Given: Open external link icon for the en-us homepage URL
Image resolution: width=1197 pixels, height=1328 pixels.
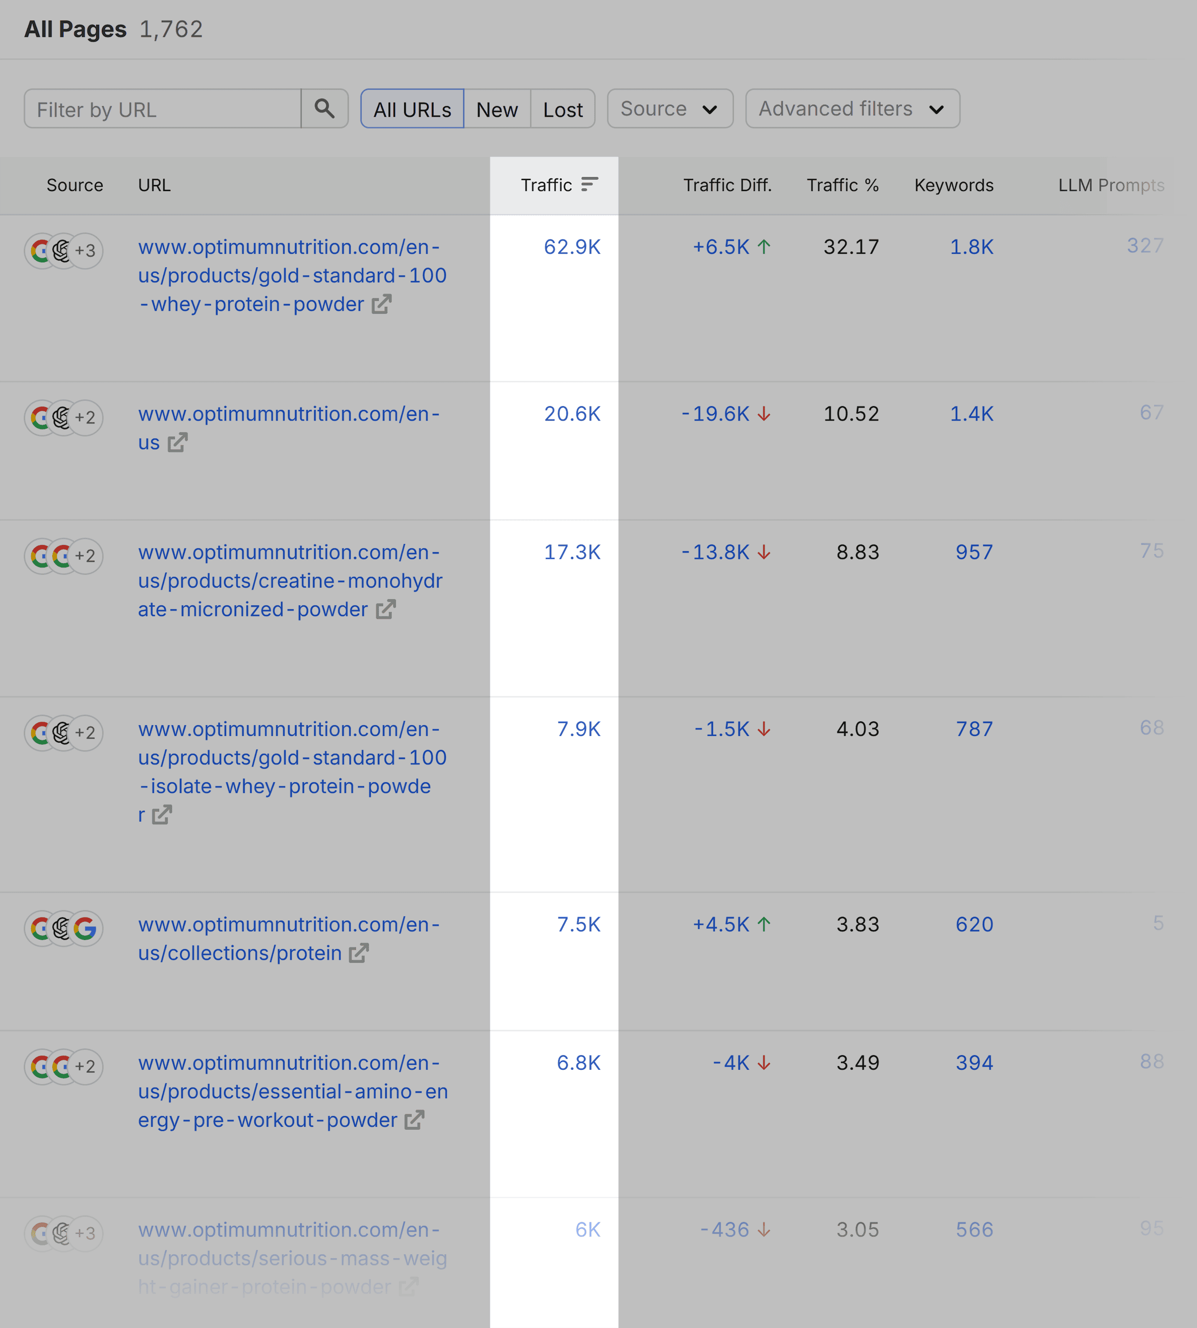Looking at the screenshot, I should pyautogui.click(x=178, y=443).
